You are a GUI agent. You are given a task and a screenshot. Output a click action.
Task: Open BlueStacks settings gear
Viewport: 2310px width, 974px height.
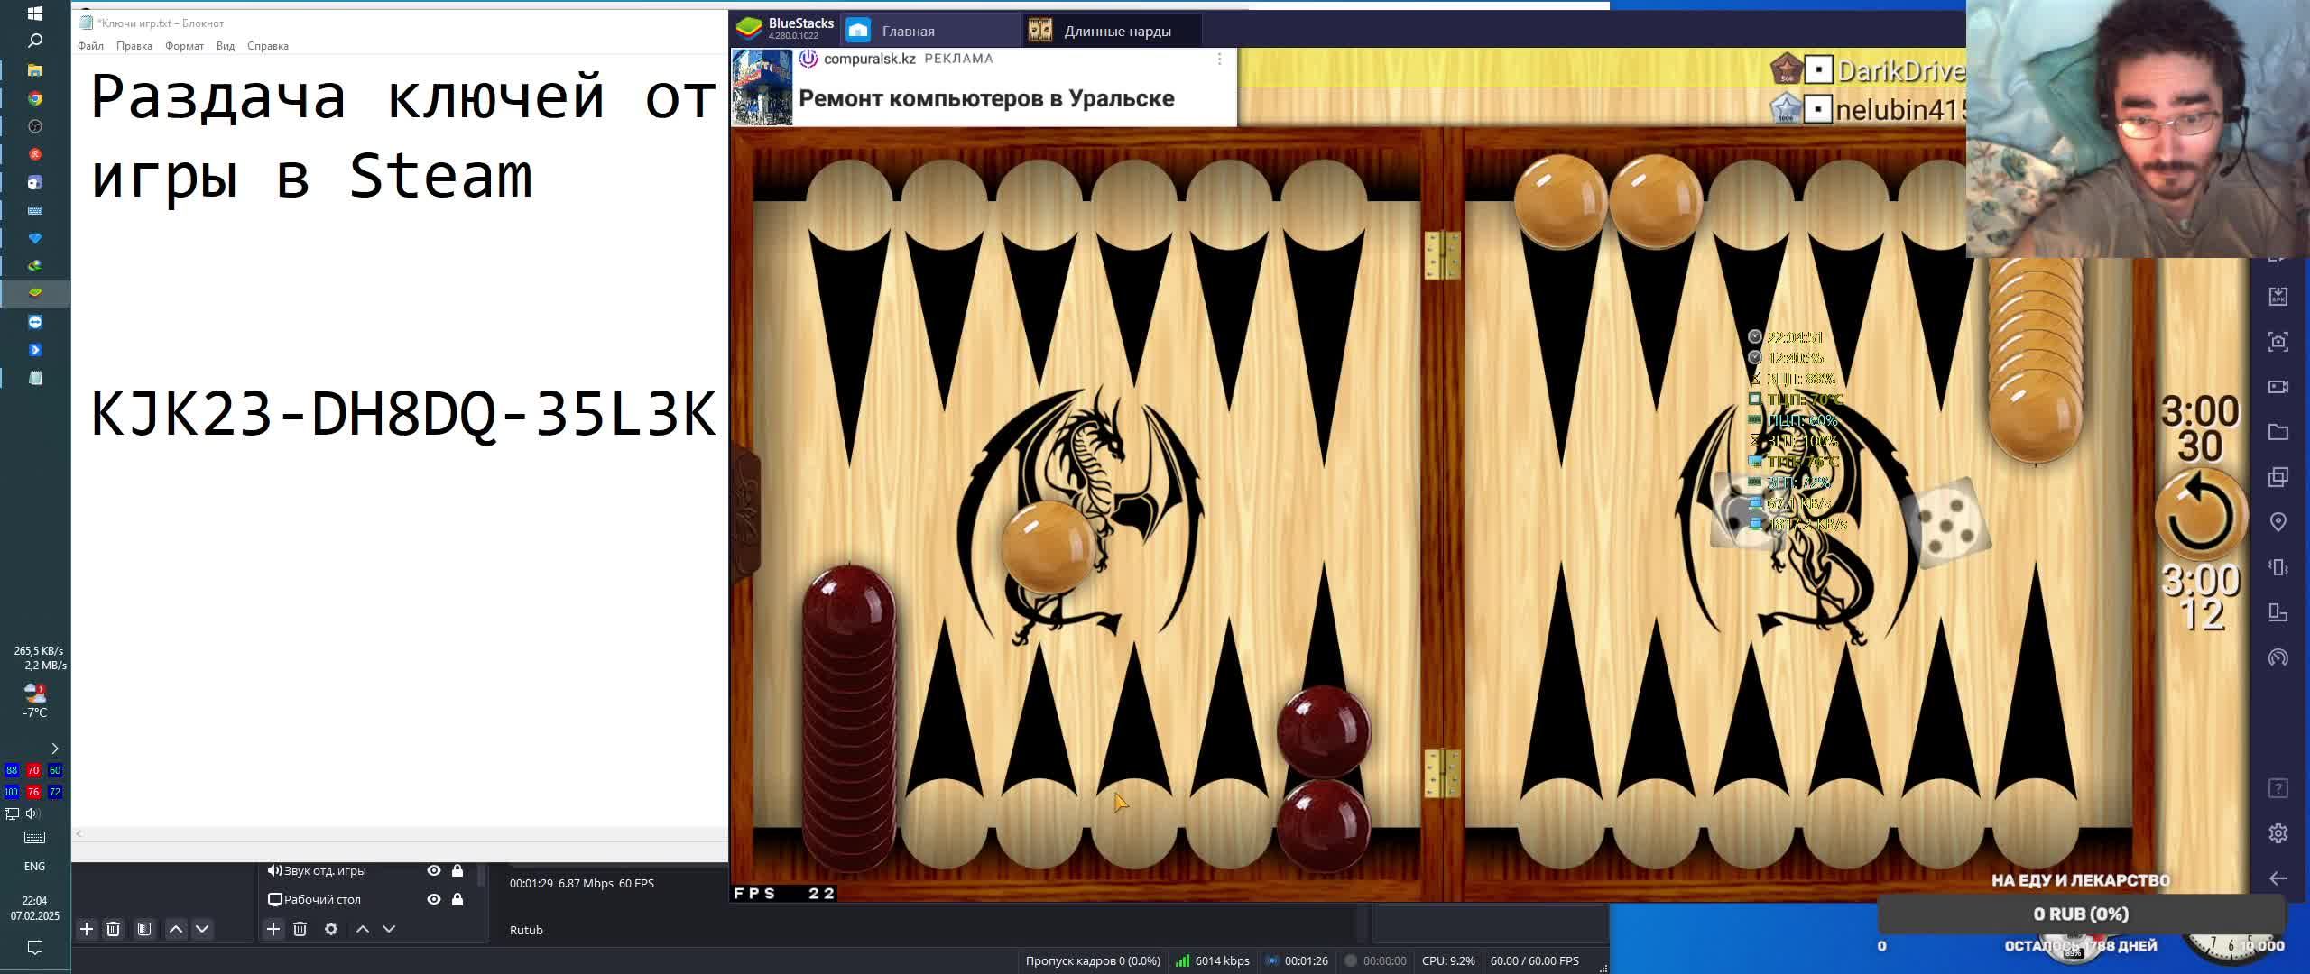[2278, 833]
